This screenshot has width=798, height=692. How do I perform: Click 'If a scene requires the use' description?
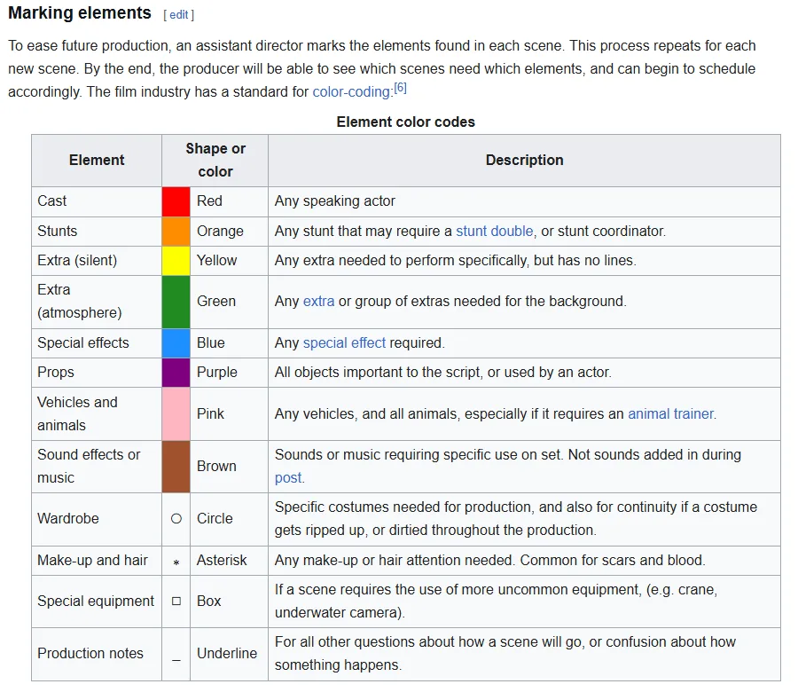(x=497, y=602)
